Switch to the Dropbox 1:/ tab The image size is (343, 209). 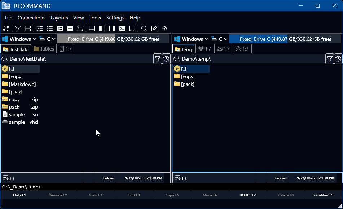(205, 49)
